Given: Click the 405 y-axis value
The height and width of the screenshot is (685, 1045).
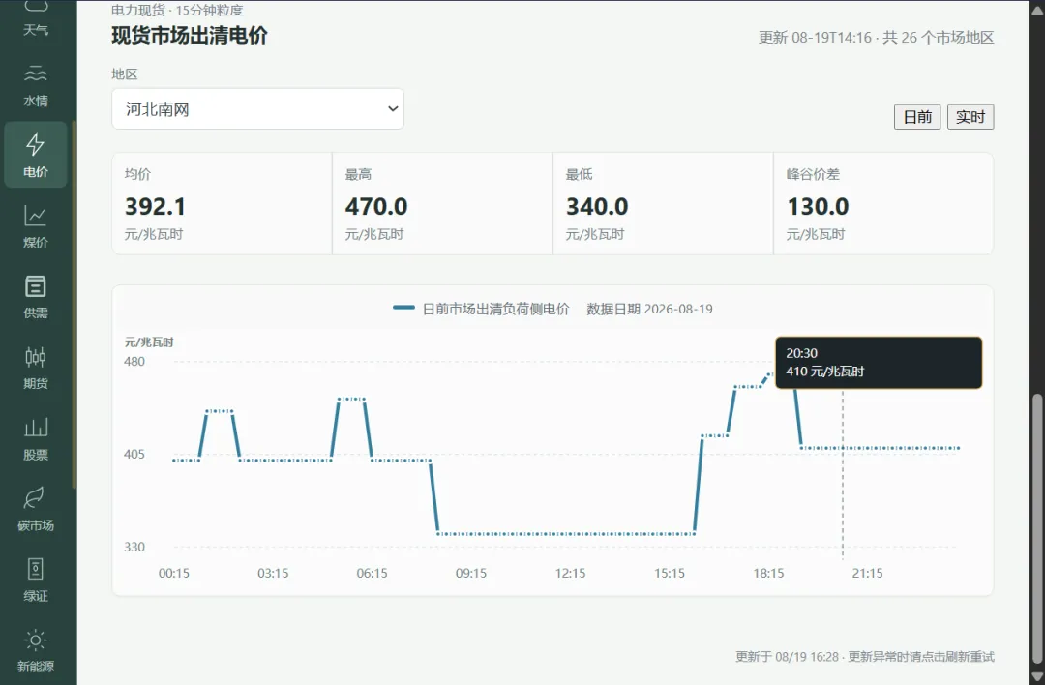Looking at the screenshot, I should point(134,455).
